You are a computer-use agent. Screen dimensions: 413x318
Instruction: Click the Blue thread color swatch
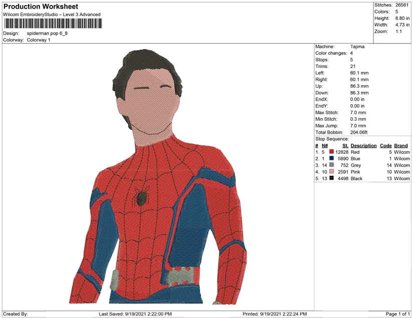coord(331,158)
